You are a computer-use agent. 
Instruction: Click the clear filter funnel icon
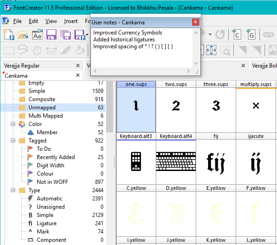[257, 50]
